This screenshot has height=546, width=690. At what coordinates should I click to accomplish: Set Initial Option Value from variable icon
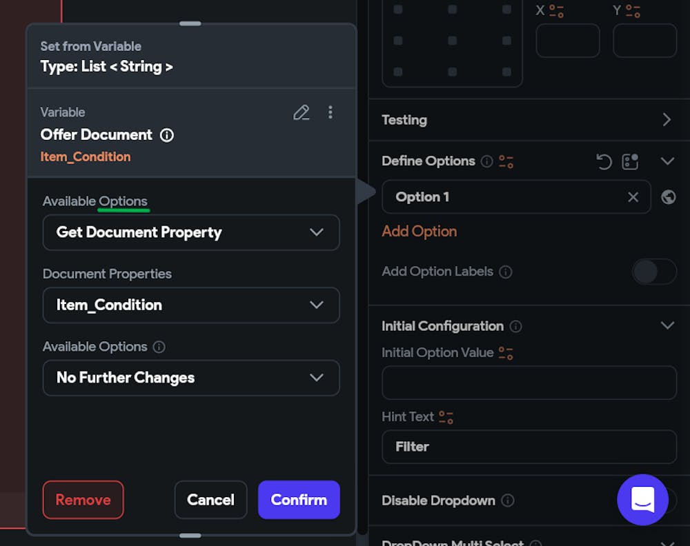pos(506,353)
